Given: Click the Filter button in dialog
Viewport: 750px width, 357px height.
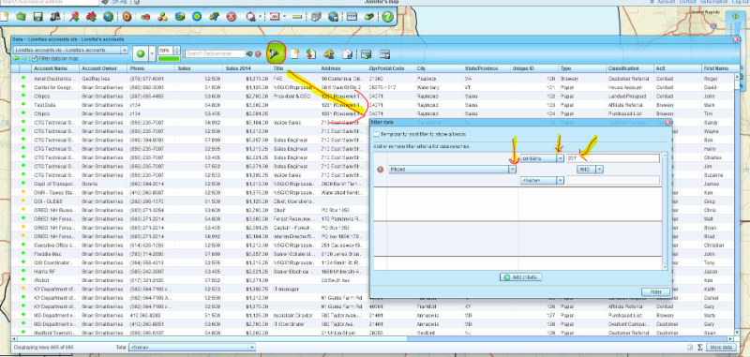Looking at the screenshot, I should (x=655, y=292).
